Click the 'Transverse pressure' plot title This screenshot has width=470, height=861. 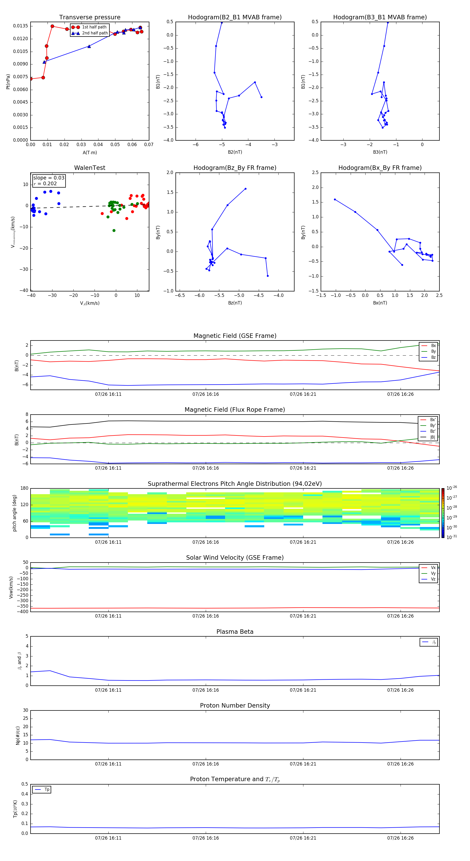tap(90, 17)
